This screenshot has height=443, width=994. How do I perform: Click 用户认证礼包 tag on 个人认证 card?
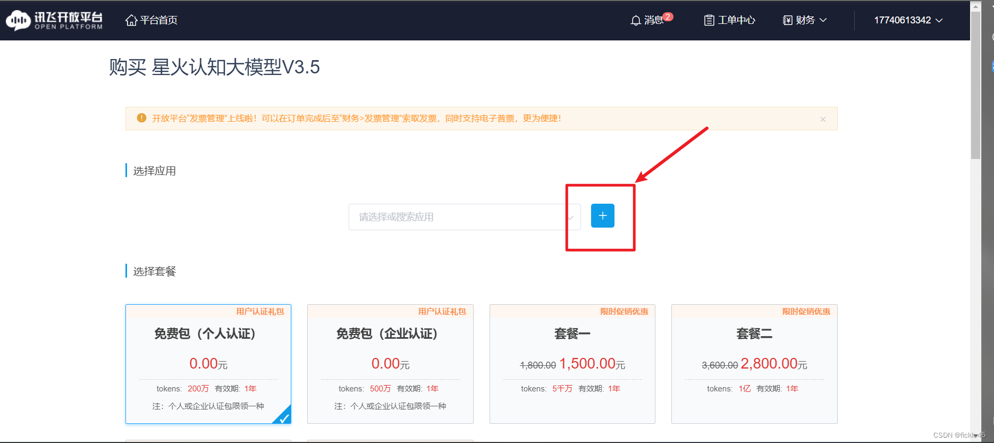point(260,312)
